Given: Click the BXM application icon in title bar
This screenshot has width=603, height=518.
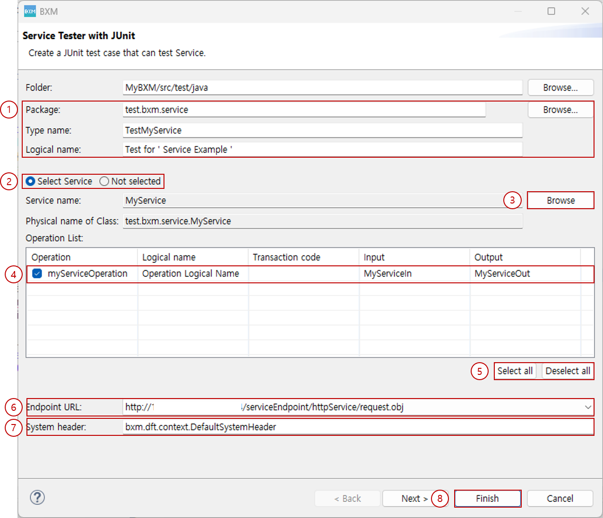Looking at the screenshot, I should click(x=29, y=11).
